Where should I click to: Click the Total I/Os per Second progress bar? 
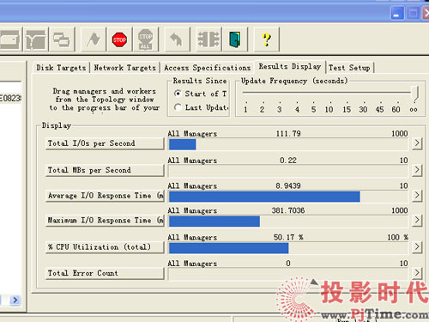click(x=288, y=144)
